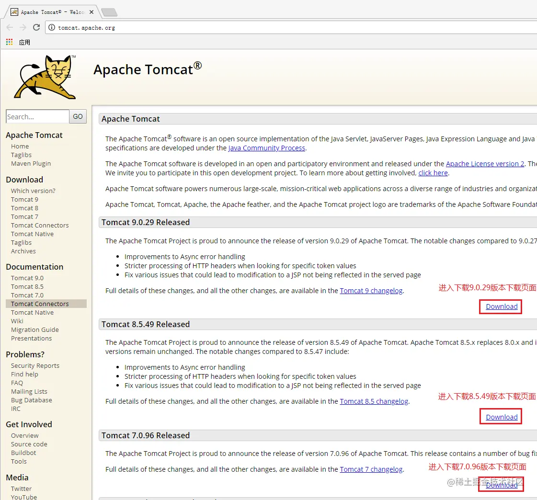Open Tomcat 8.5 documentation
537x500 pixels.
click(27, 287)
